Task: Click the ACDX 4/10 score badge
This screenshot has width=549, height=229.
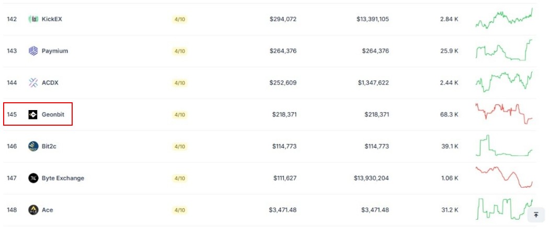Action: pyautogui.click(x=180, y=83)
